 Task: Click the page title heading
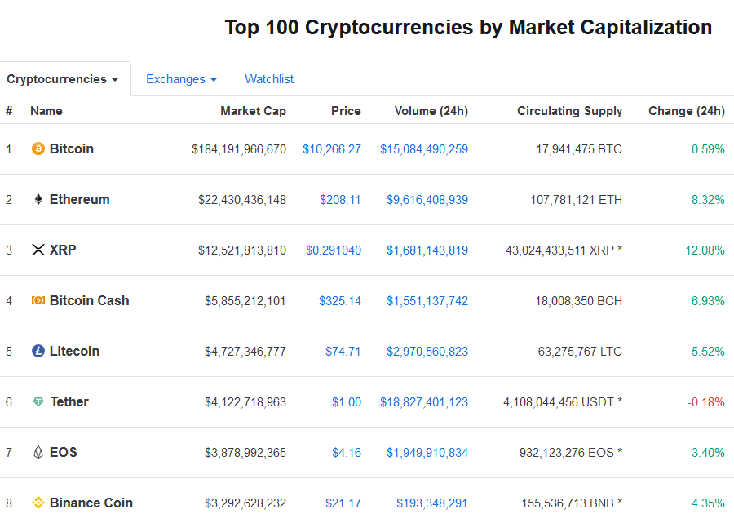point(468,27)
